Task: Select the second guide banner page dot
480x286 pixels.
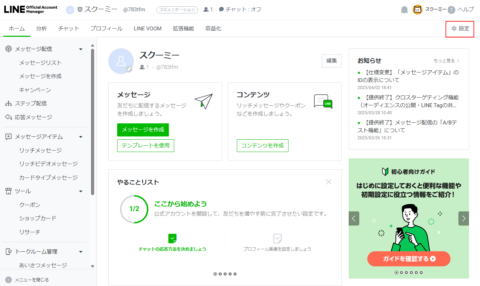Action: coord(401,273)
